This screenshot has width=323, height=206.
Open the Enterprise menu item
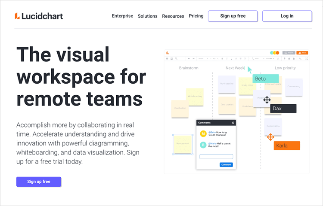tap(122, 16)
